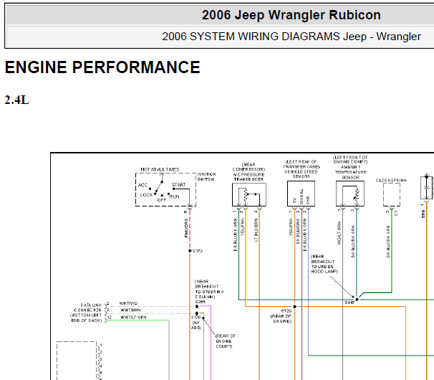Click the S147 splice dot

tap(357, 300)
